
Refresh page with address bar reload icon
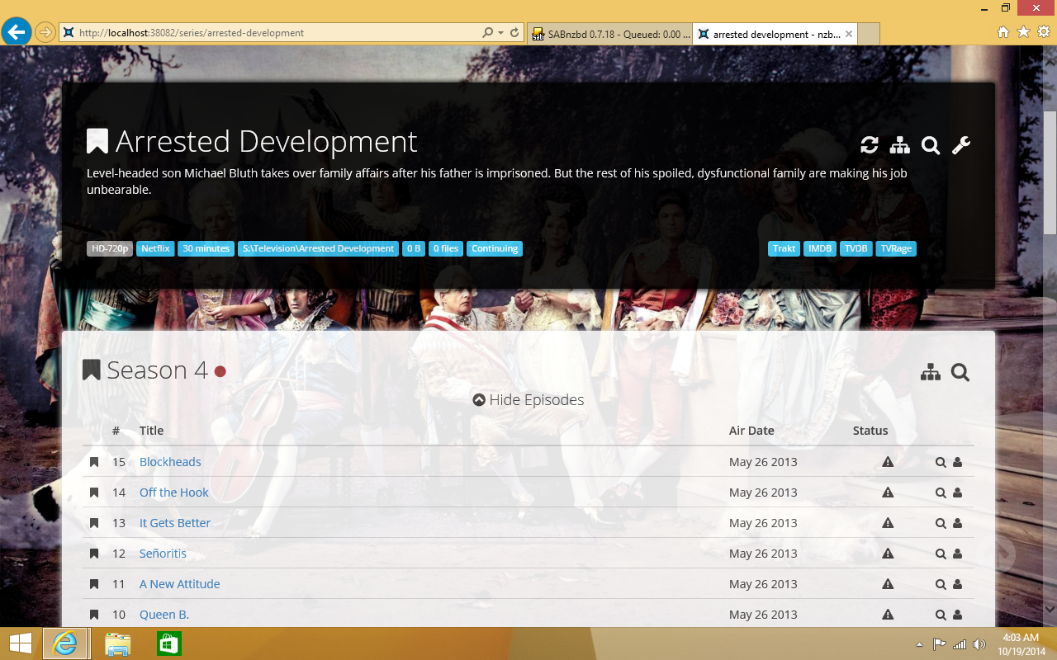coord(514,33)
